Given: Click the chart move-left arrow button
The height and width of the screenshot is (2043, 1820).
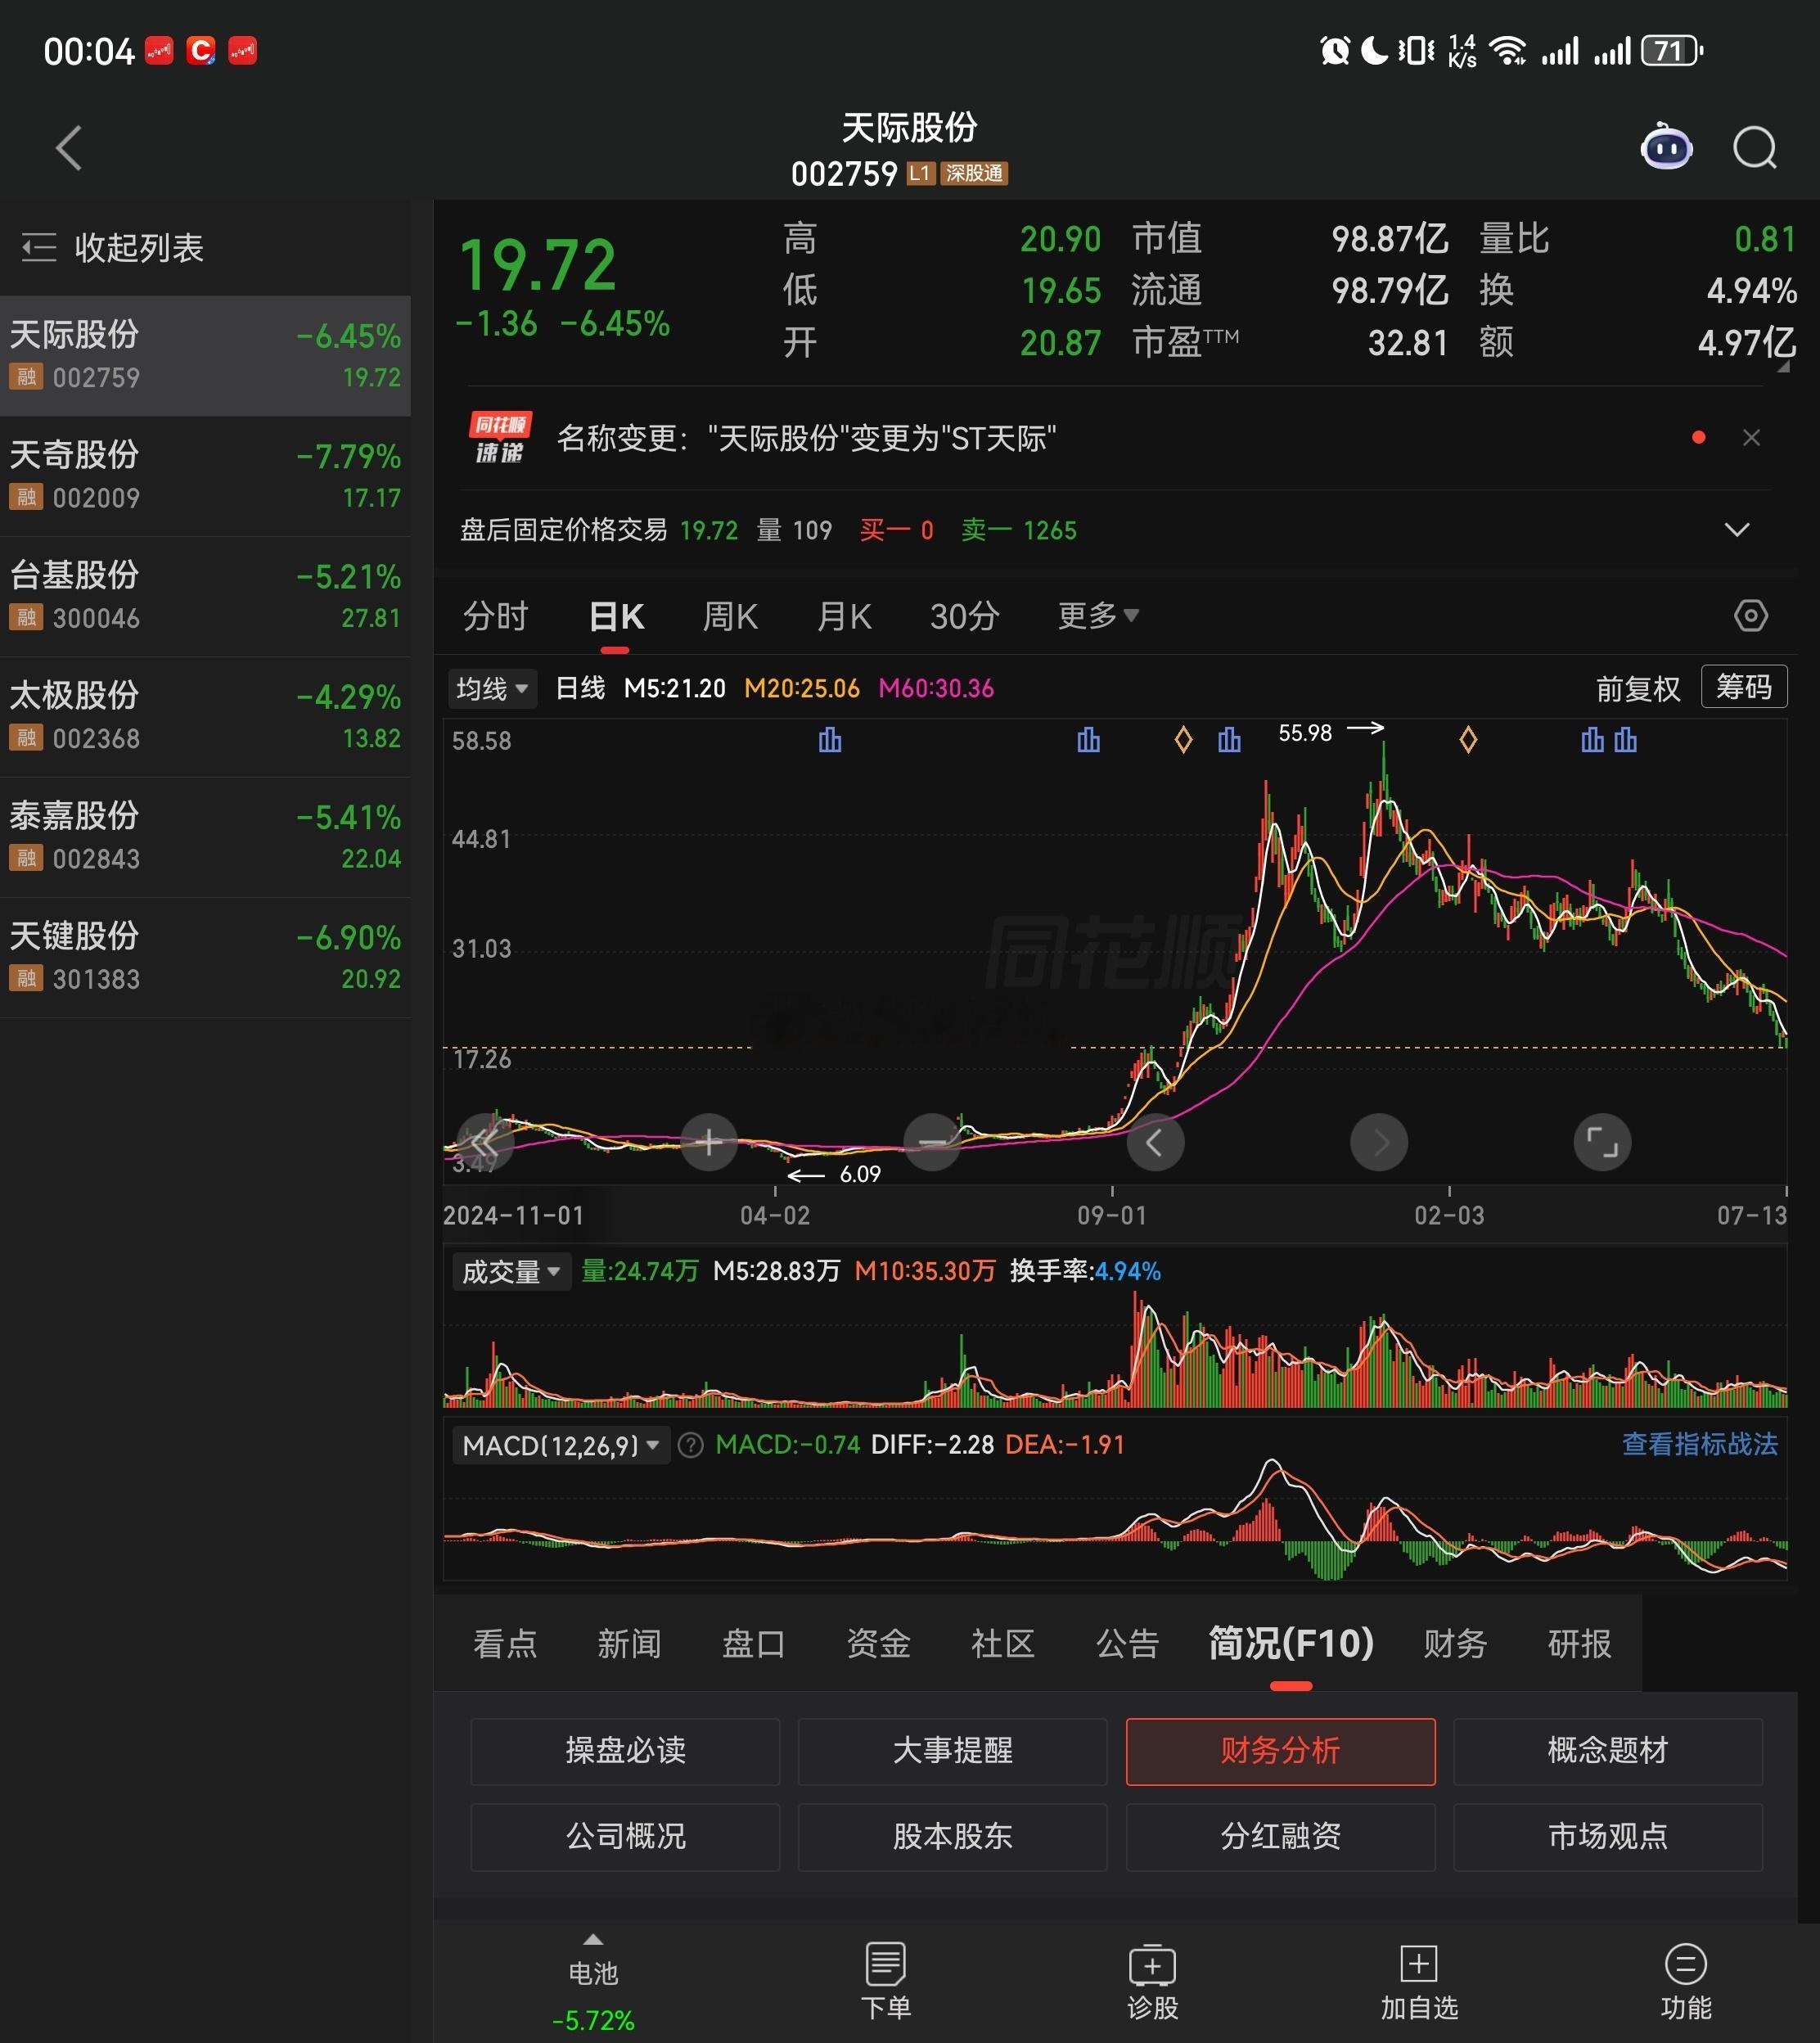Looking at the screenshot, I should (x=1155, y=1142).
